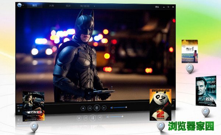Switch to the tab right of the active tab
221x135 pixels.
pyautogui.click(x=51, y=6)
